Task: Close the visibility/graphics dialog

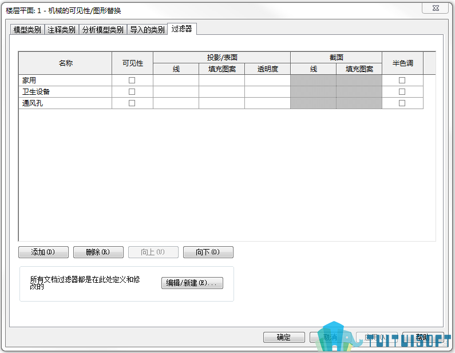Action: (436, 8)
